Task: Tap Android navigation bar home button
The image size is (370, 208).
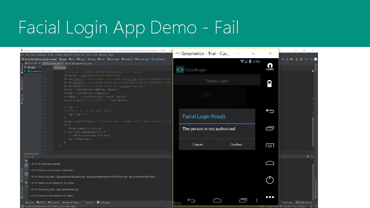Action: click(217, 200)
